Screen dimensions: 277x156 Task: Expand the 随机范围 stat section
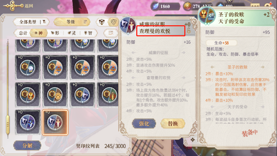(215, 49)
